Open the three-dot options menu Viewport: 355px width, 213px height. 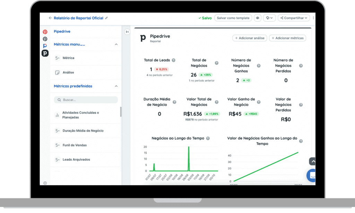(313, 18)
